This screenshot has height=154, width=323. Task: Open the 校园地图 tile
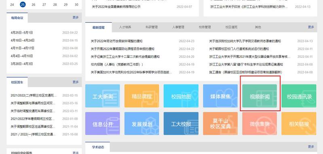tap(181, 96)
